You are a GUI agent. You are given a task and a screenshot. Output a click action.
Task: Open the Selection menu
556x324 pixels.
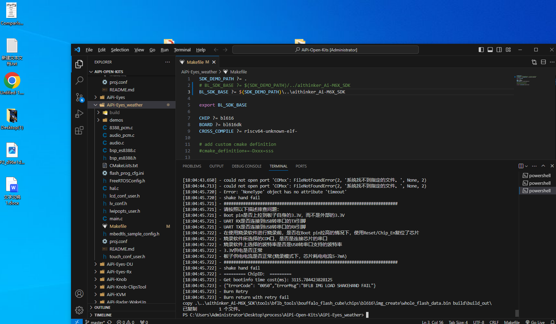(x=120, y=50)
